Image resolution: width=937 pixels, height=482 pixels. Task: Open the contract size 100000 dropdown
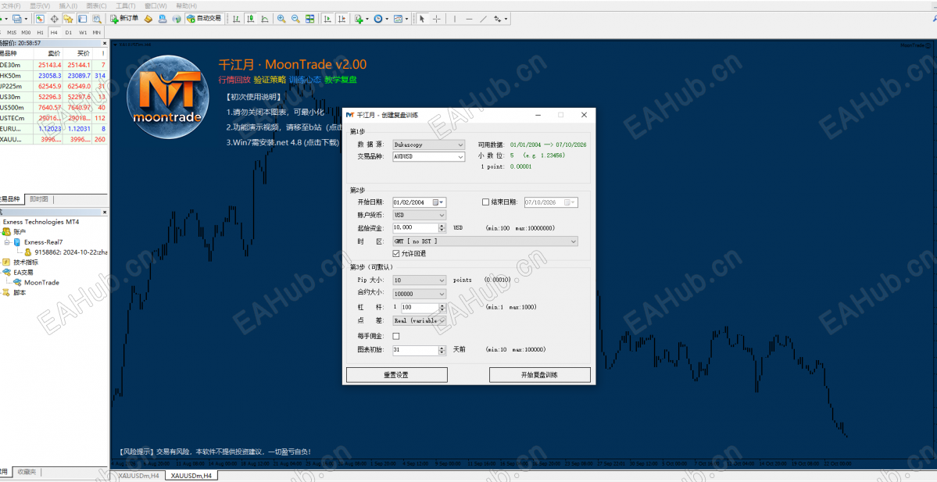click(x=419, y=294)
